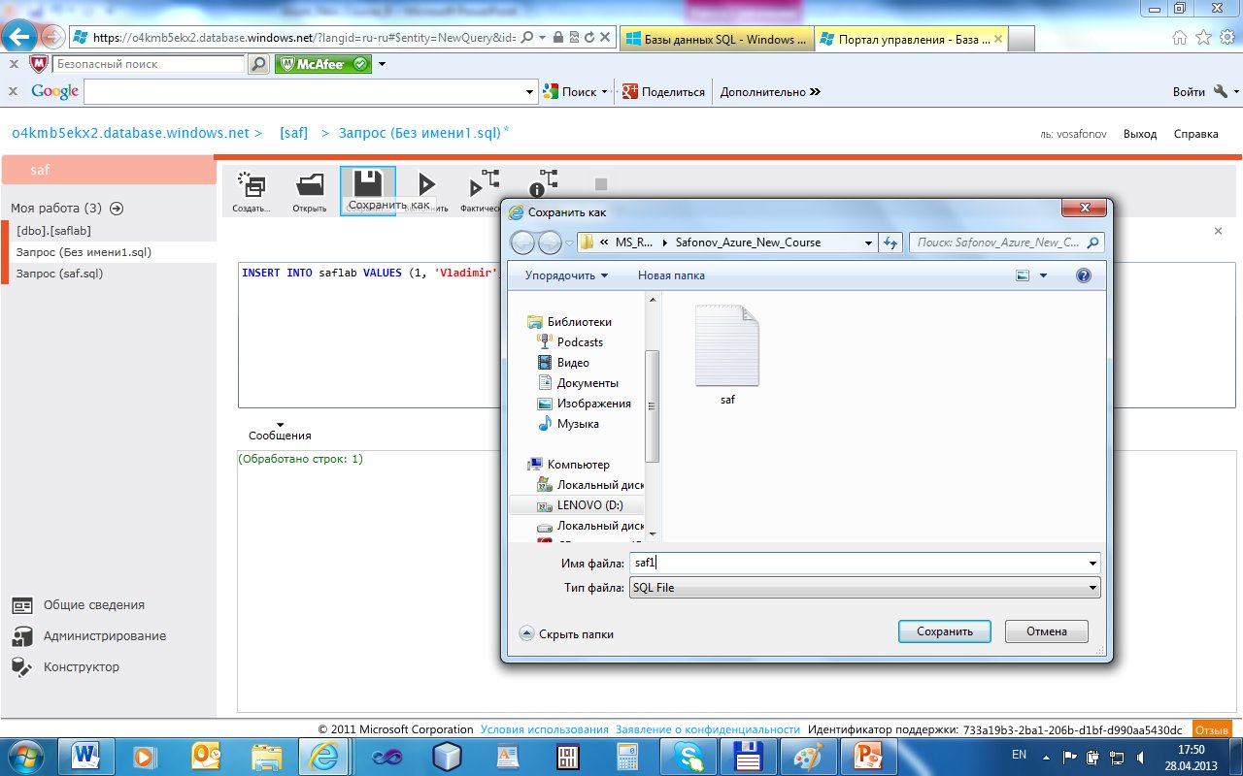Click the browser favorites star icon

pyautogui.click(x=1203, y=38)
